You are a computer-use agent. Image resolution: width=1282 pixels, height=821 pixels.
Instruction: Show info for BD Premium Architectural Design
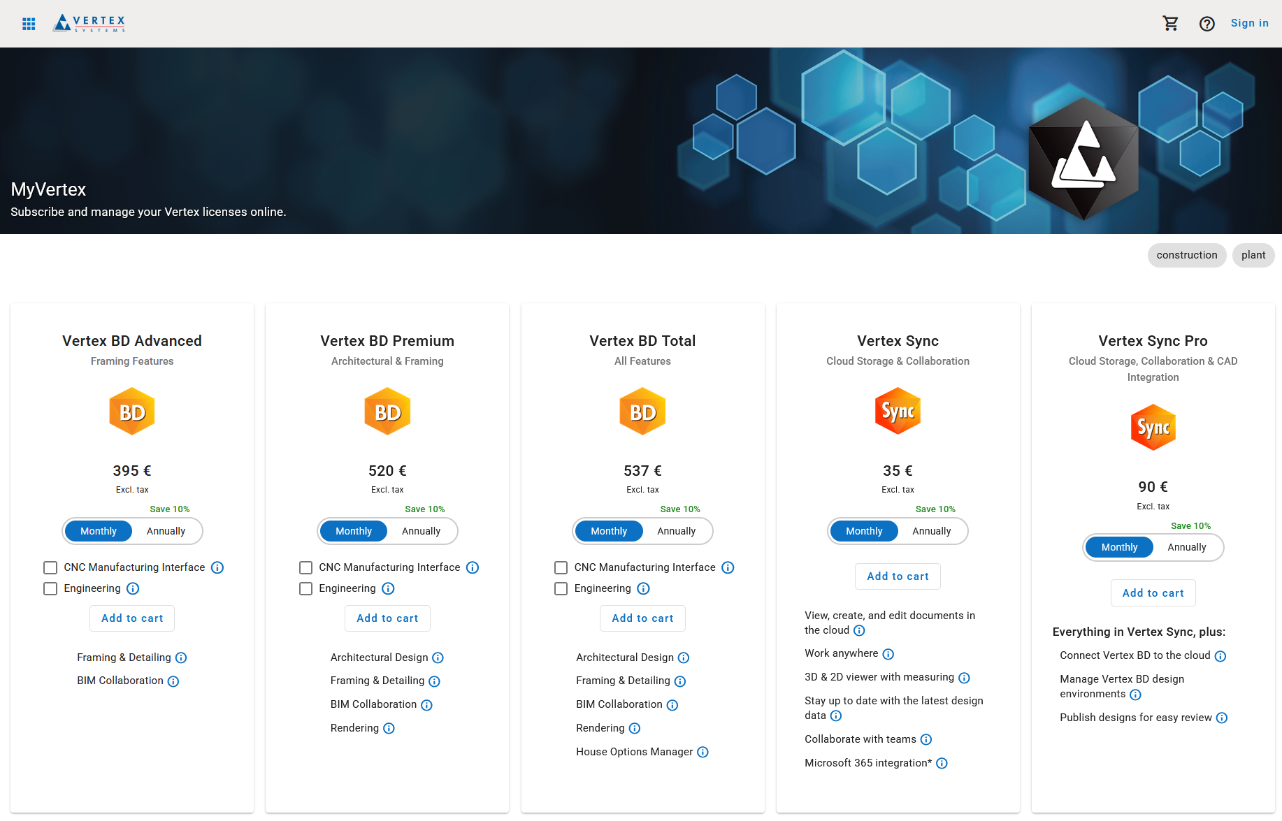438,657
